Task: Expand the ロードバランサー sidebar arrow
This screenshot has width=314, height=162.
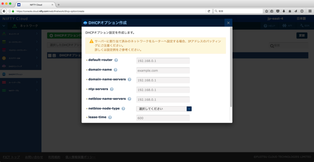Action: (37, 42)
